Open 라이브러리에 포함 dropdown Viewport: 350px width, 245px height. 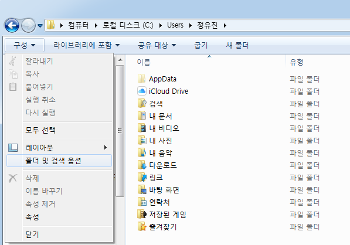[x=87, y=45]
